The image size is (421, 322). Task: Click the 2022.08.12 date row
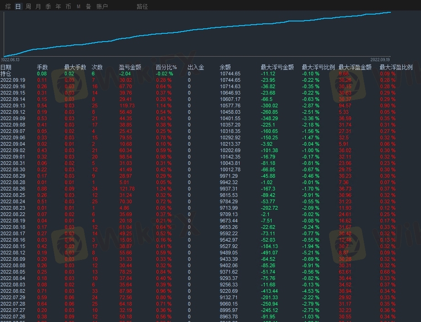click(x=13, y=253)
